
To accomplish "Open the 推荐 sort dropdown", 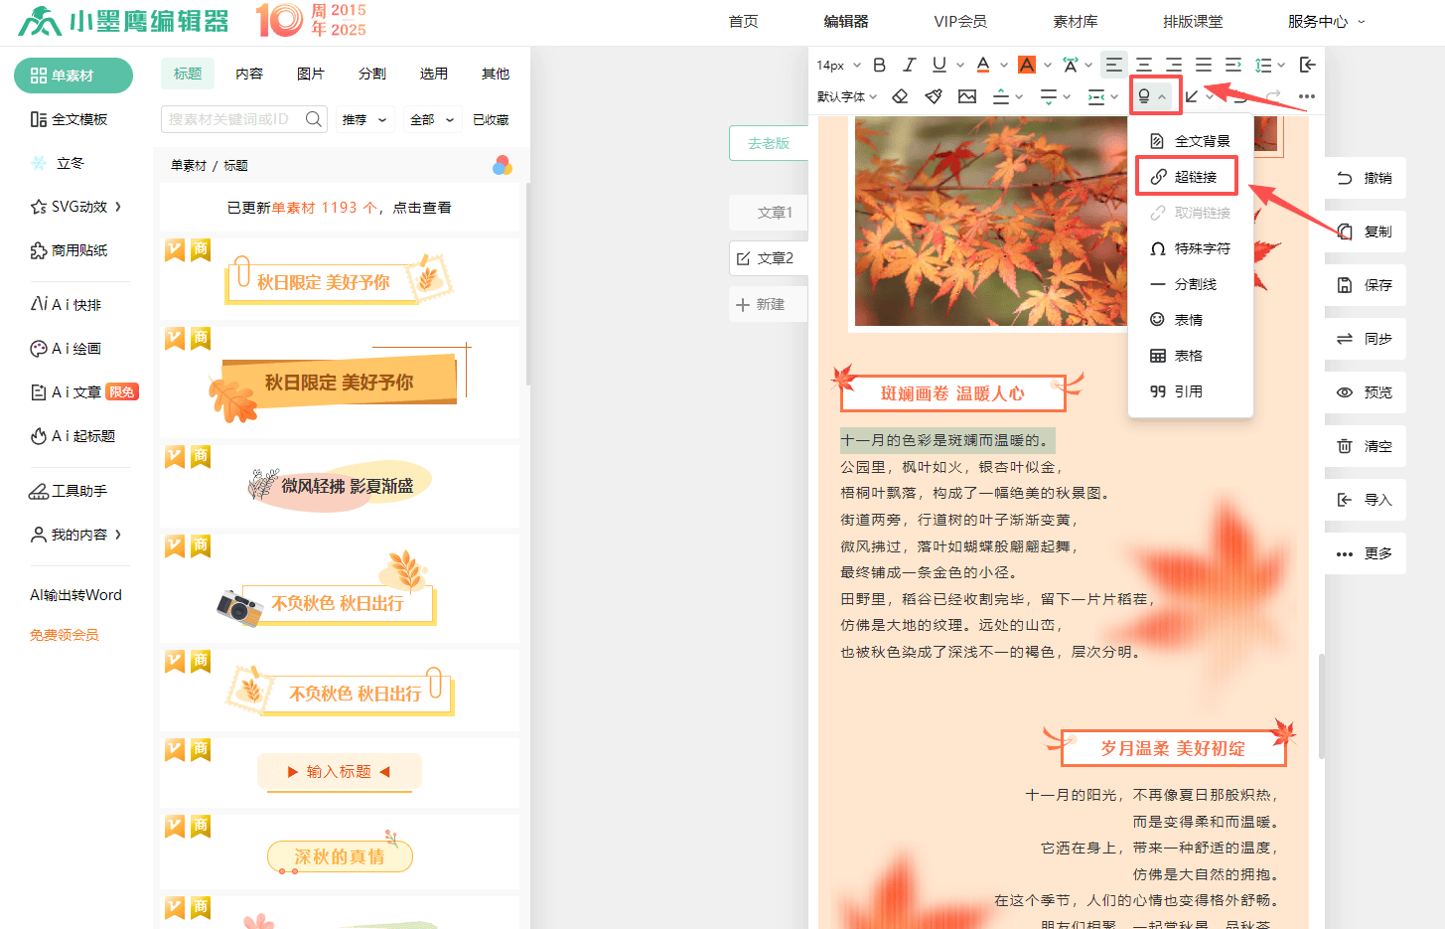I will coord(364,120).
